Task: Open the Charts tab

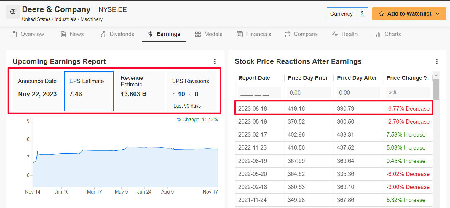Action: pos(388,34)
